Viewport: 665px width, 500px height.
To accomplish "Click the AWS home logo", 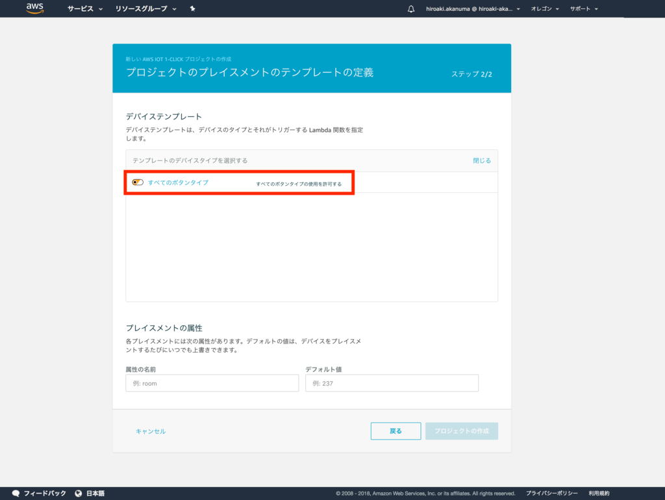I will point(34,8).
